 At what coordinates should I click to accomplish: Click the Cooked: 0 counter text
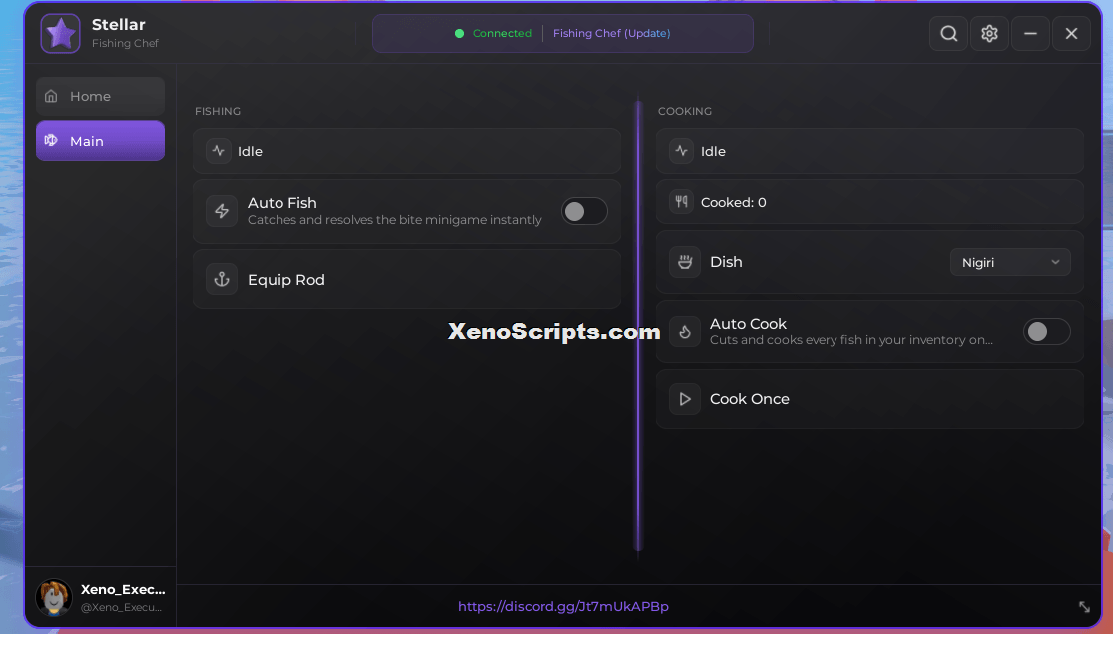pyautogui.click(x=734, y=203)
